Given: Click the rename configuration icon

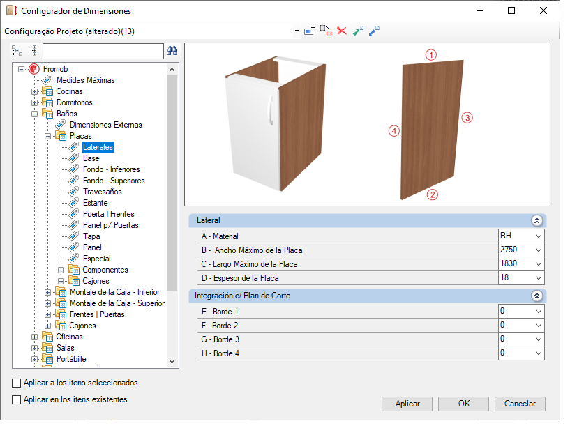Looking at the screenshot, I should coord(309,31).
